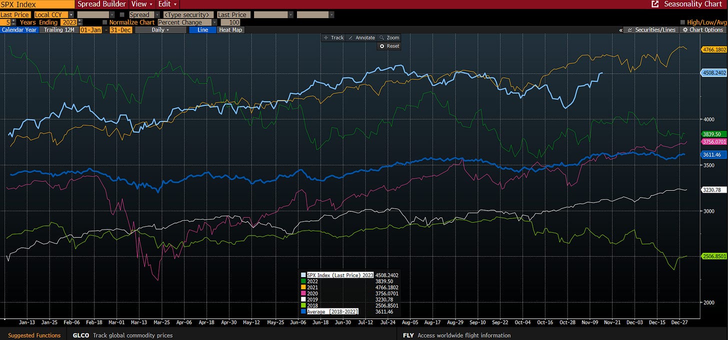Open the Securities/Lines panel
The image size is (728, 340).
[x=650, y=30]
